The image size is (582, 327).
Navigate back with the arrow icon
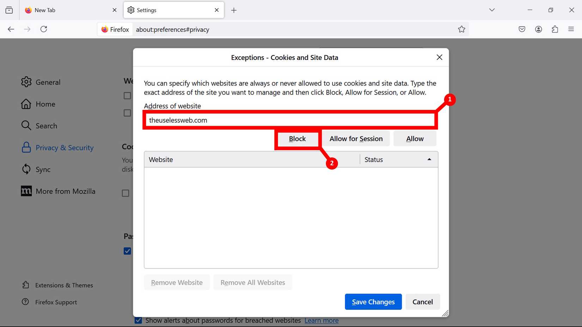pyautogui.click(x=11, y=29)
